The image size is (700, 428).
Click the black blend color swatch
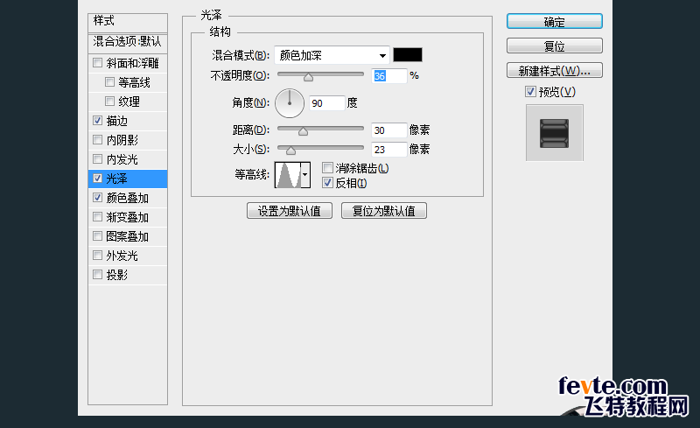[408, 55]
